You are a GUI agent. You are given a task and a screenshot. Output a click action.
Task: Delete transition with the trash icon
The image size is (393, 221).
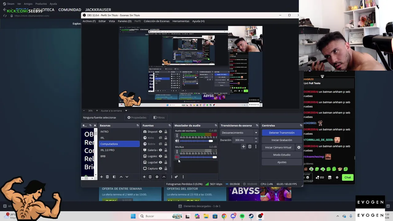pos(250,147)
